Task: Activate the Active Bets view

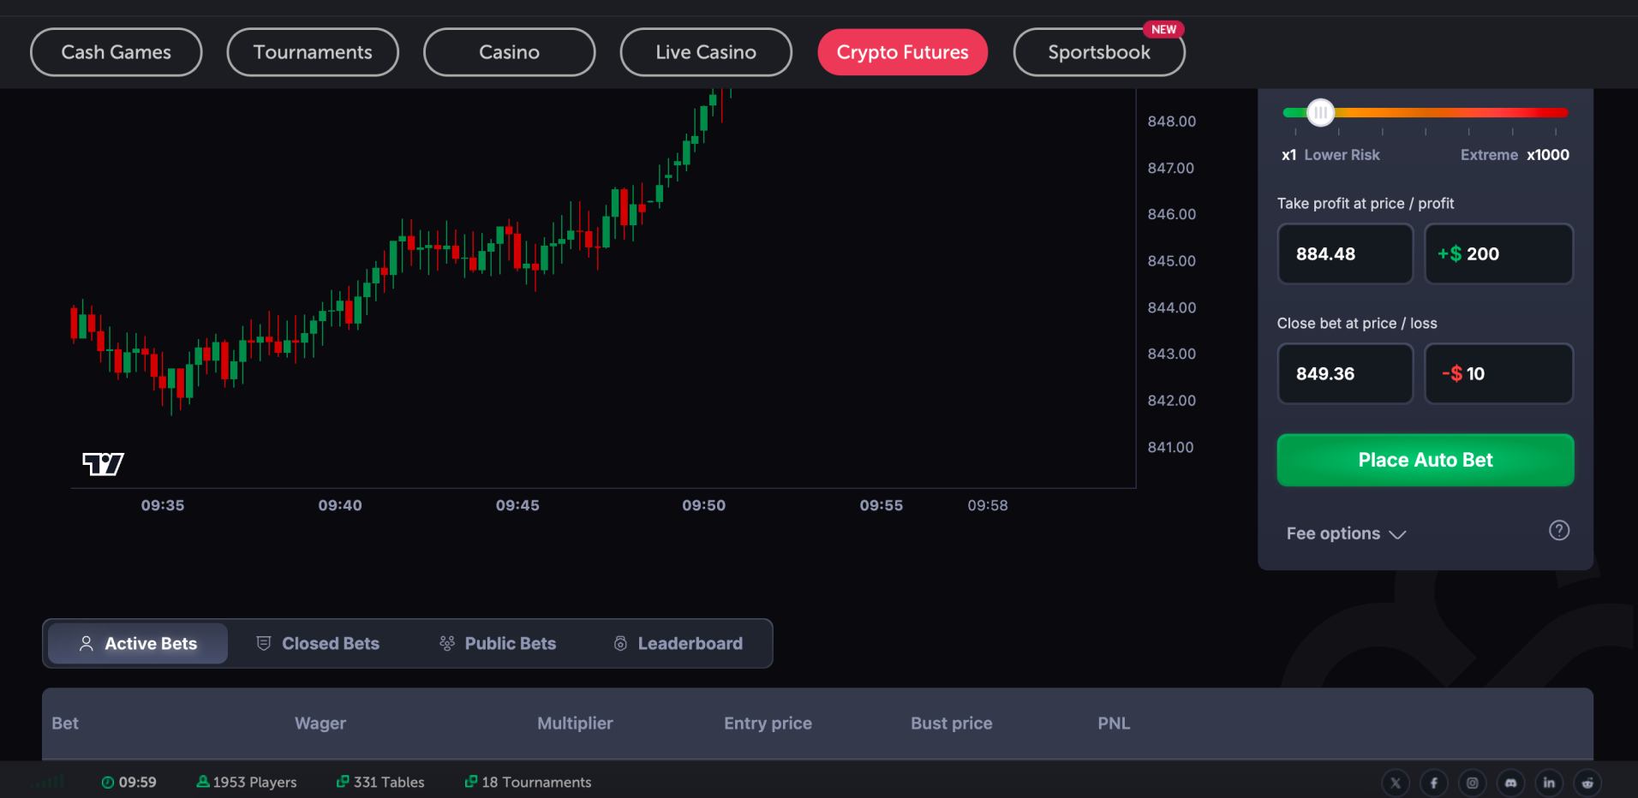Action: (x=137, y=643)
